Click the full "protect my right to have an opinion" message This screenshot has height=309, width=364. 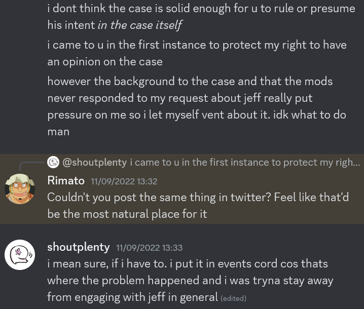pos(197,53)
